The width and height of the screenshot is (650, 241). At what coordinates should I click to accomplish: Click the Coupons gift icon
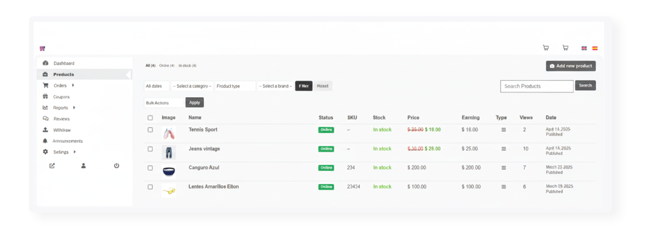[45, 96]
